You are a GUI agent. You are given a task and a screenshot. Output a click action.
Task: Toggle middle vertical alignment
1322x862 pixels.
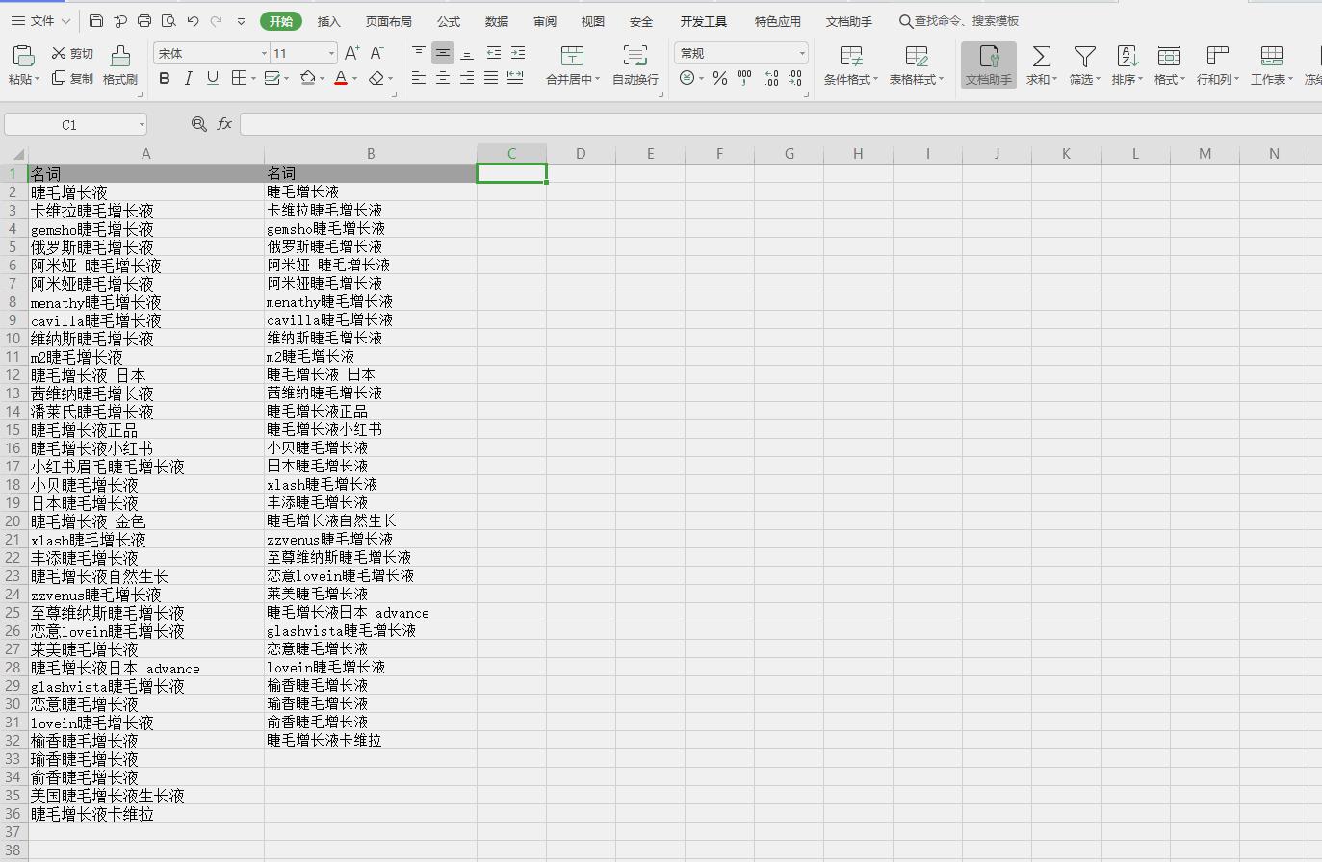point(443,53)
